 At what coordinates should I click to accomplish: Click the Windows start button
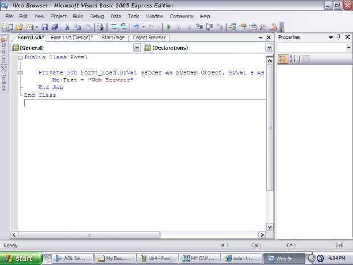(x=20, y=259)
